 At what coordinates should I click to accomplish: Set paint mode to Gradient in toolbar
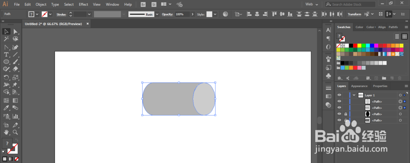(x=11, y=159)
